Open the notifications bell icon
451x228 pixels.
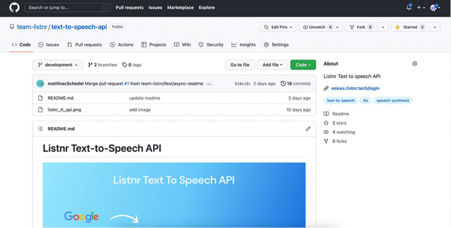tap(409, 8)
